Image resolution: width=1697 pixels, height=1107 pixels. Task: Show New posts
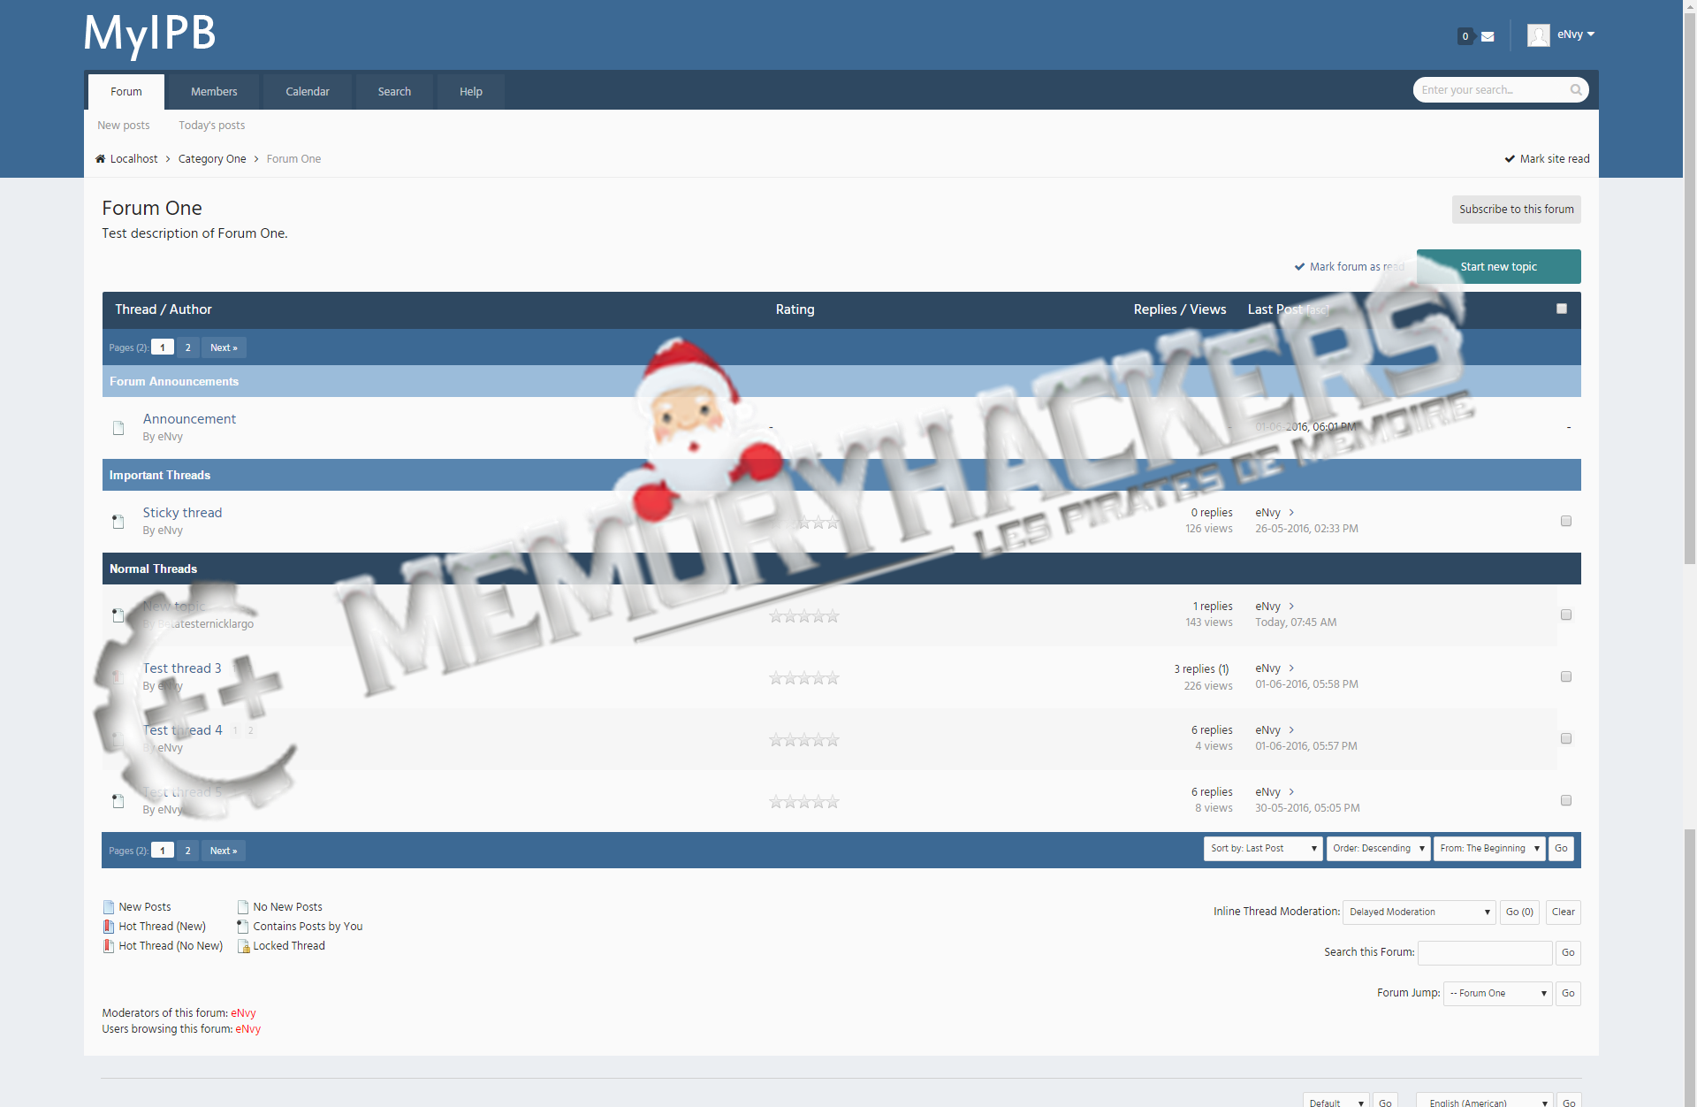tap(124, 126)
